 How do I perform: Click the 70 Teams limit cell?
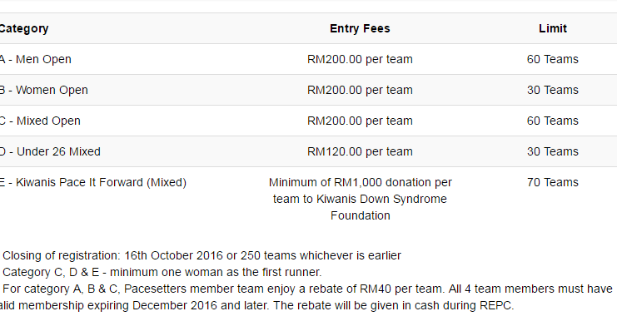(552, 182)
